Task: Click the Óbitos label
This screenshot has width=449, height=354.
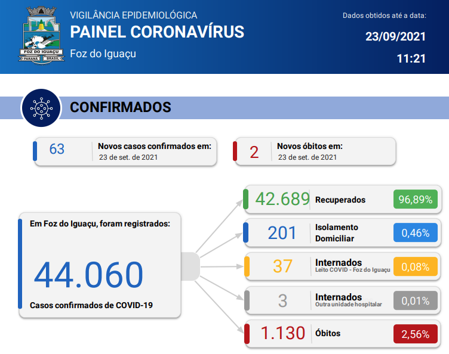Action: [x=328, y=333]
